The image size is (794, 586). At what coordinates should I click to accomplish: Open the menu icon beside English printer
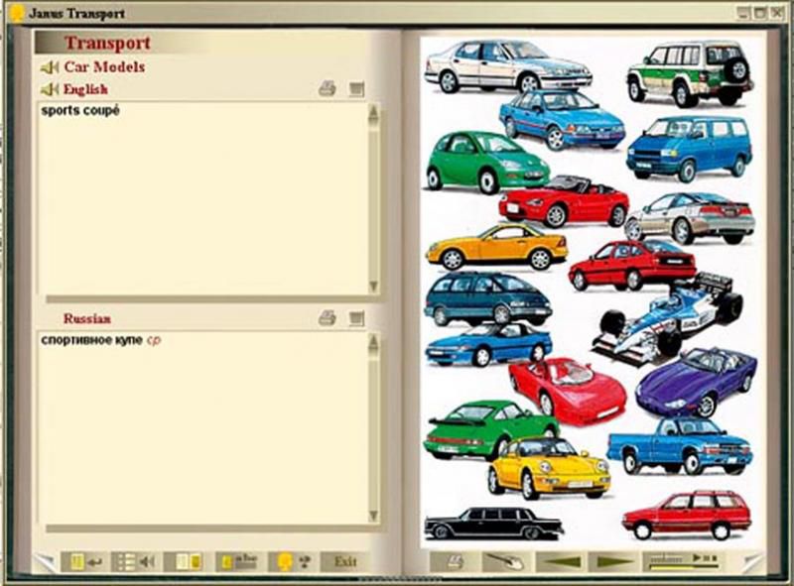(356, 89)
